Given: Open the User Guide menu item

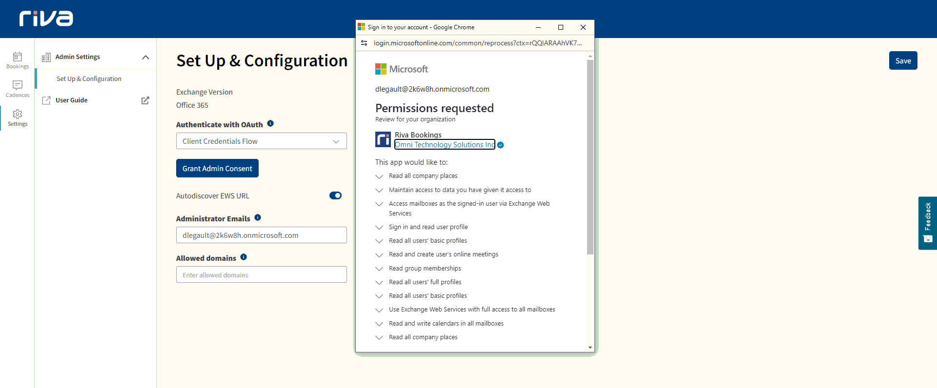Looking at the screenshot, I should click(72, 100).
